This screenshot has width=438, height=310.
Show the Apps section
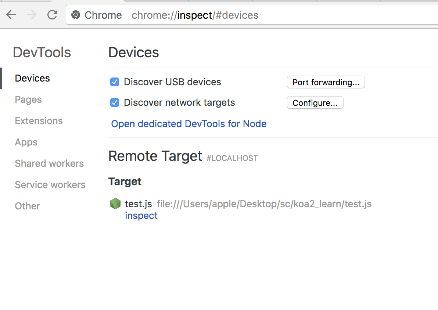tap(26, 142)
